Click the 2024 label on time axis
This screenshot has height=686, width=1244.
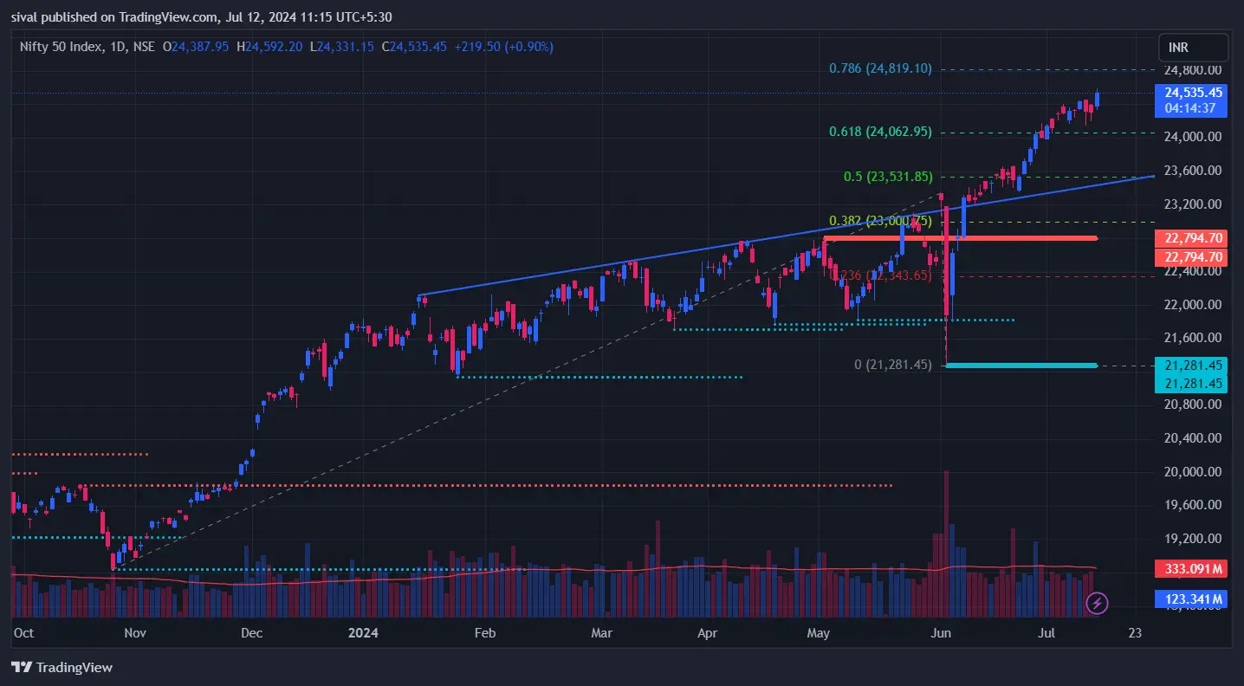click(362, 633)
